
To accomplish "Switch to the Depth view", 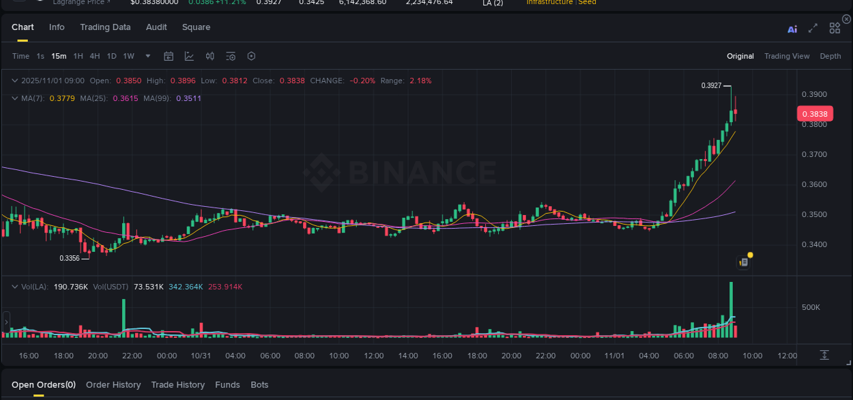I will point(830,56).
